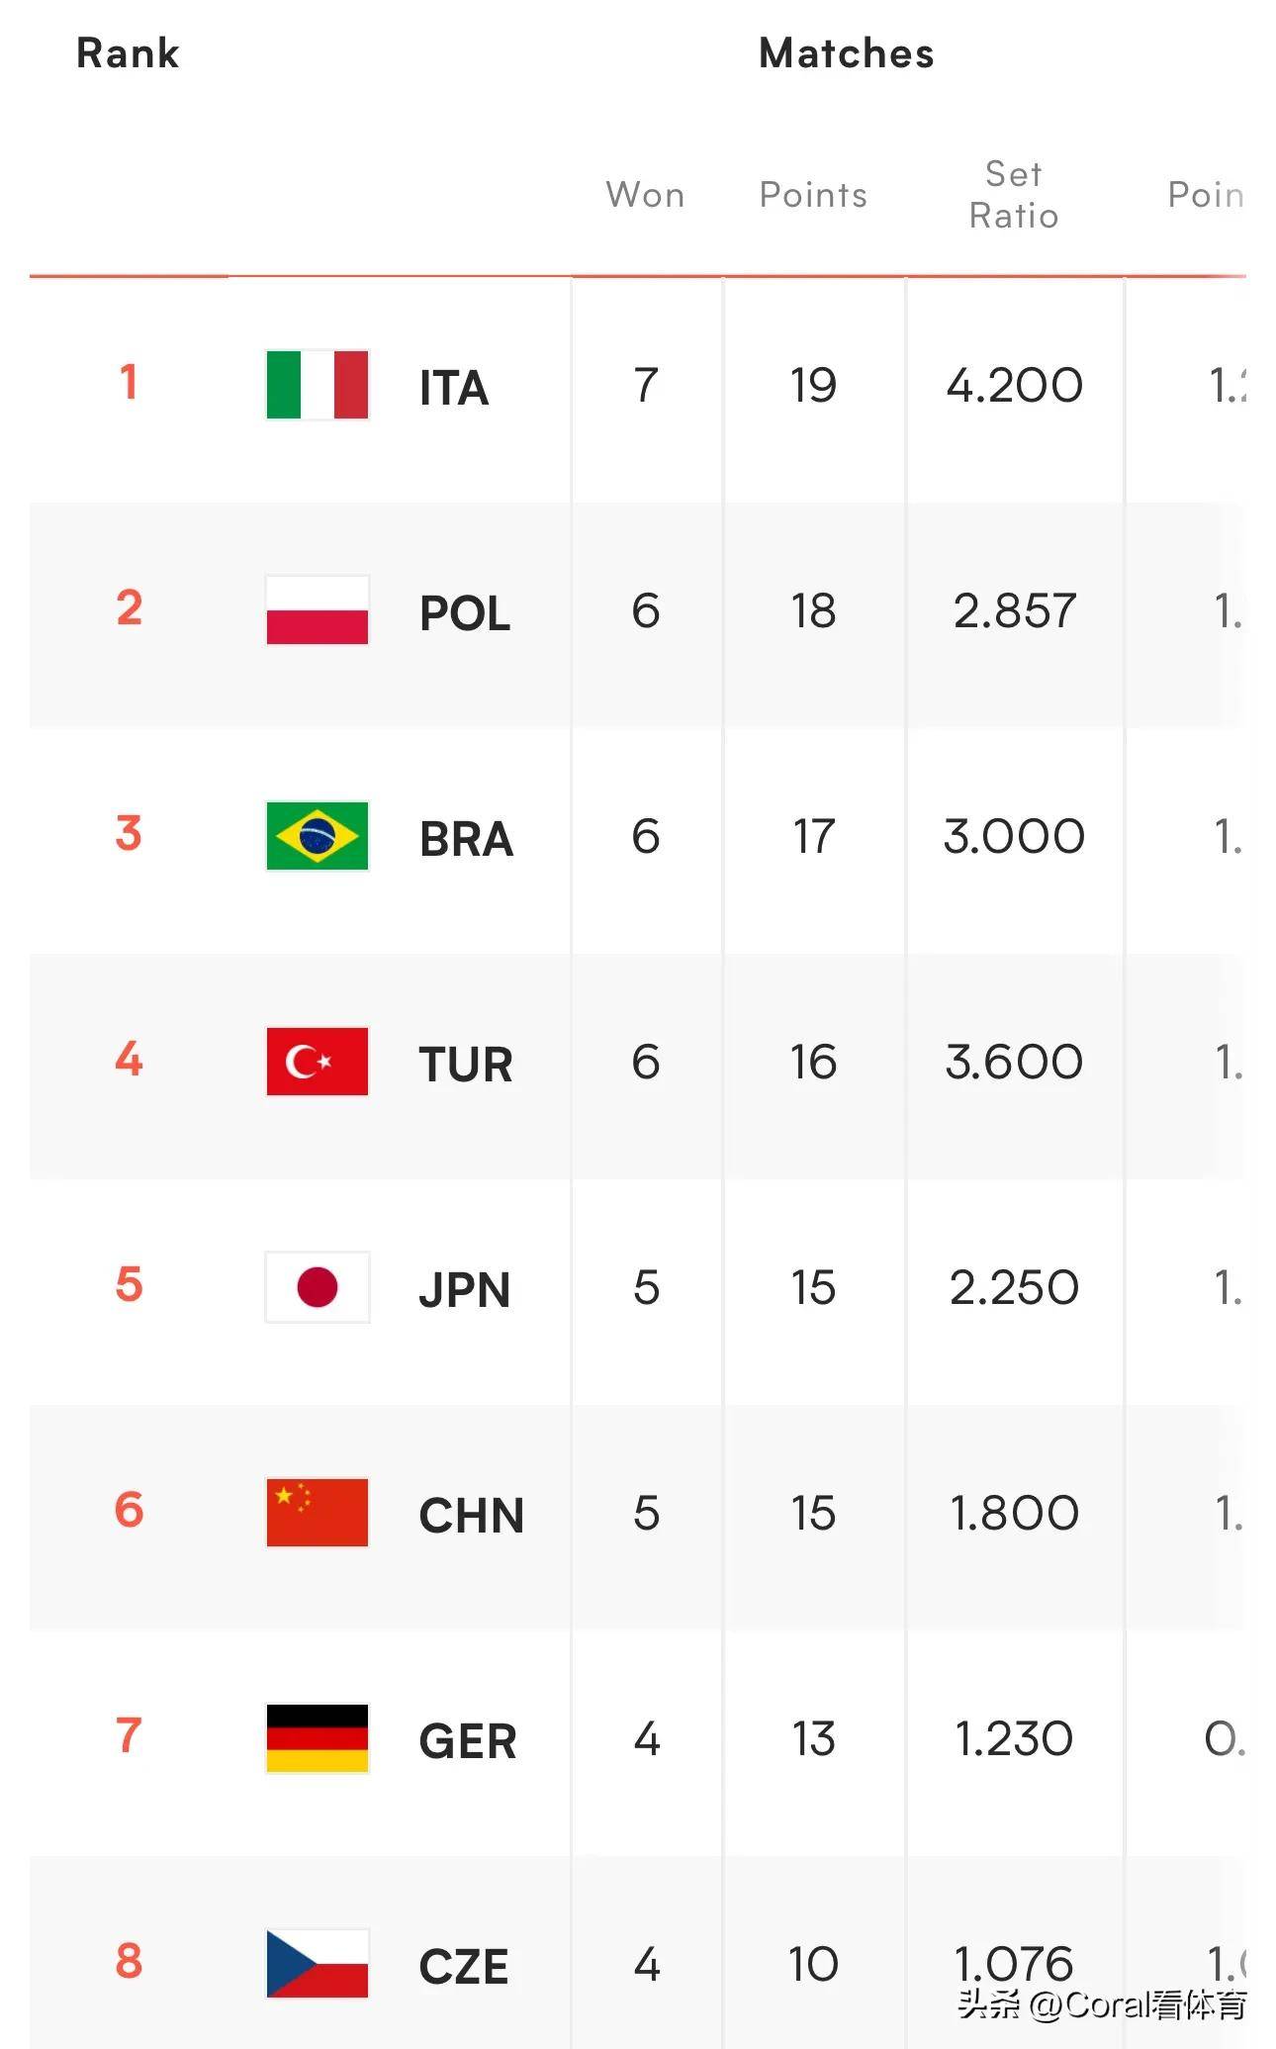The image size is (1276, 2049).
Task: Open the ITA team name link
Action: pyautogui.click(x=454, y=388)
